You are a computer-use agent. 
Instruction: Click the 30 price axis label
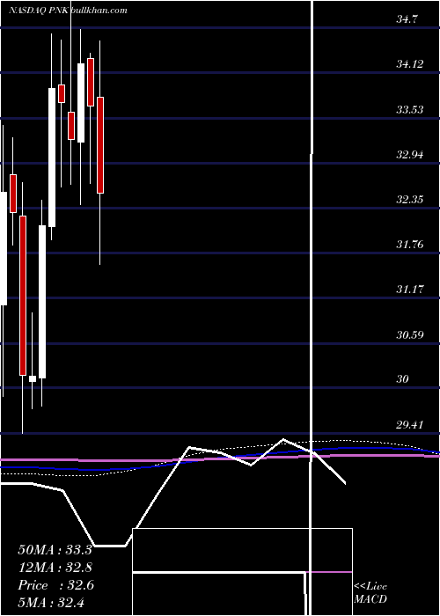point(403,379)
